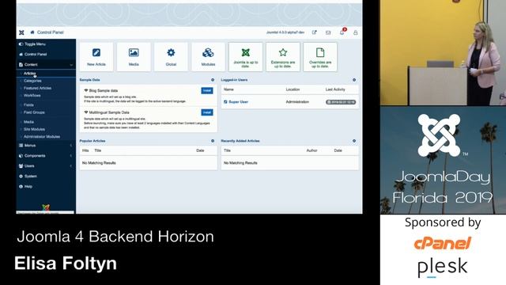Open Recently Added Articles settings gear

[x=354, y=141]
